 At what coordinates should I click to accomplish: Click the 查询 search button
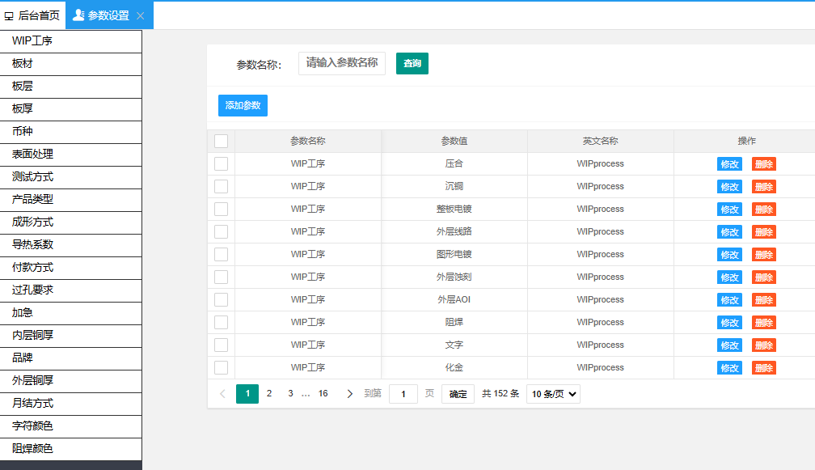point(412,63)
